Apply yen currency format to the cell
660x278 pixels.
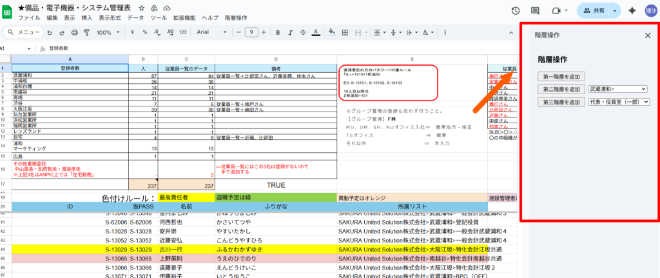[x=133, y=32]
